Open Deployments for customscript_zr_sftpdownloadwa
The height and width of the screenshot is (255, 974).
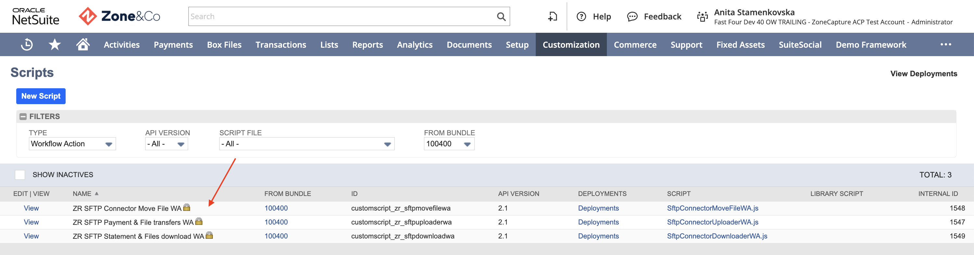pyautogui.click(x=598, y=236)
